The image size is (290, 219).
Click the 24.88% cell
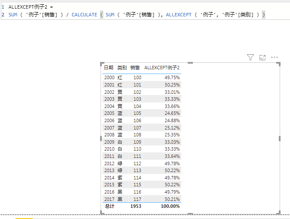pyautogui.click(x=172, y=120)
